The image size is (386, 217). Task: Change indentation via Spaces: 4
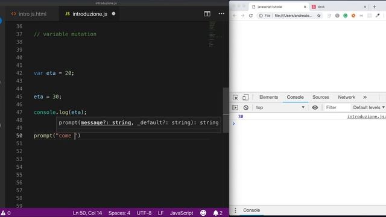click(x=119, y=213)
